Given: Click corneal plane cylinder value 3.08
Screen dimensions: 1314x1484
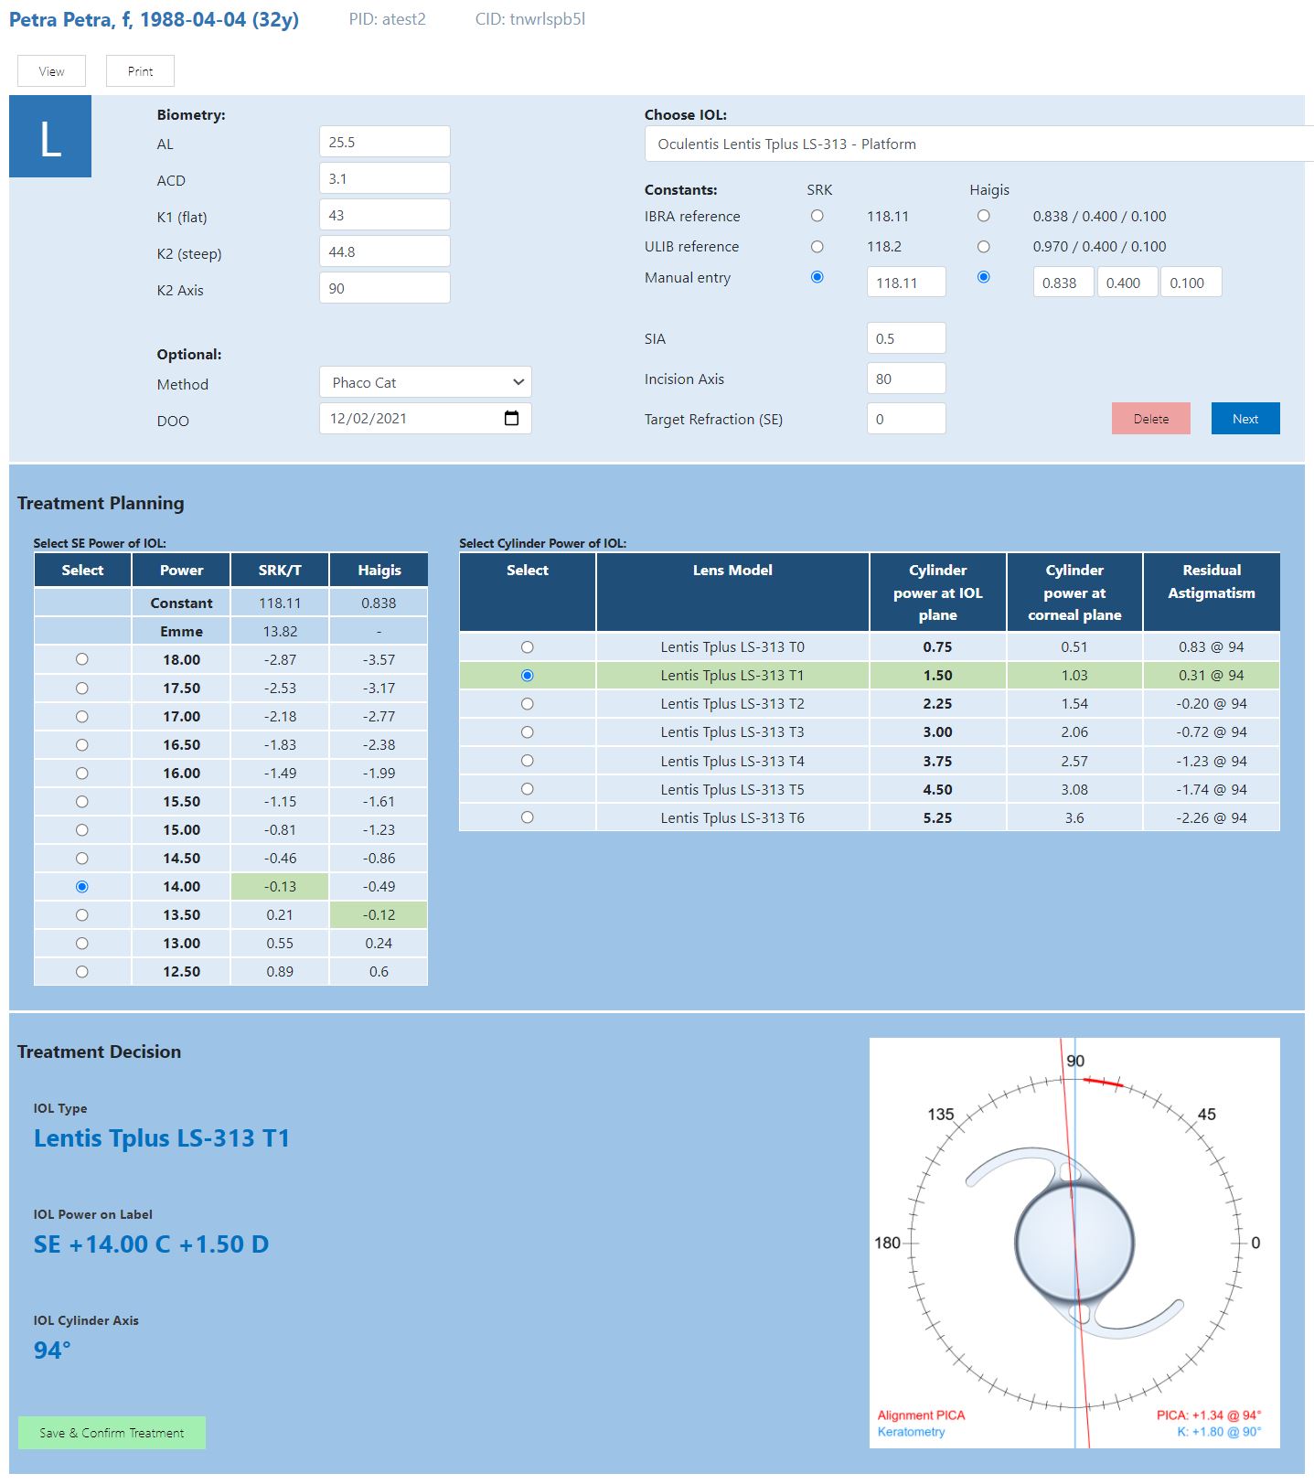Looking at the screenshot, I should [1074, 789].
